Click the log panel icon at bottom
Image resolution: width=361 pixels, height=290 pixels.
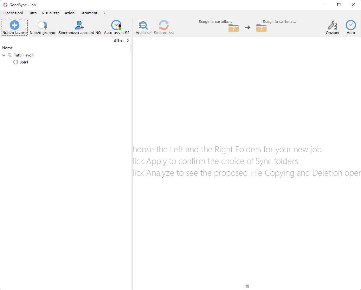tap(247, 286)
